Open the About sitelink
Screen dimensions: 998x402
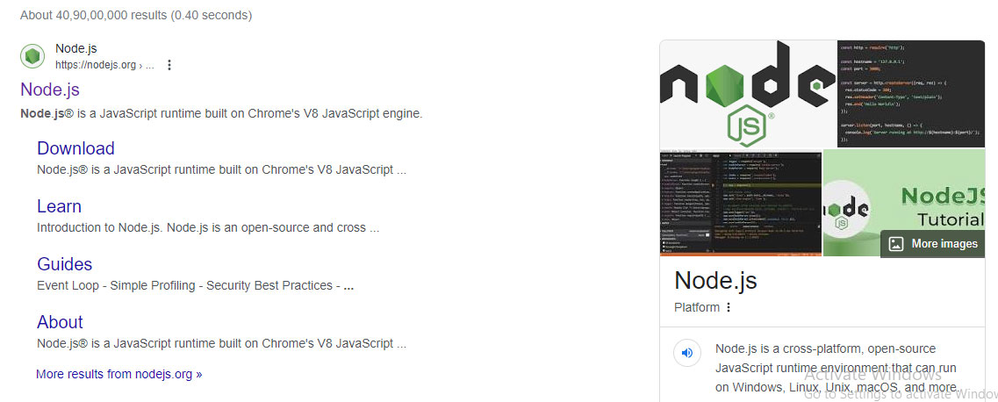click(x=60, y=322)
